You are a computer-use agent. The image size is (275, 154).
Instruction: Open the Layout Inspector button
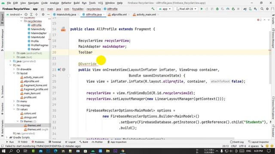pyautogui.click(x=259, y=142)
